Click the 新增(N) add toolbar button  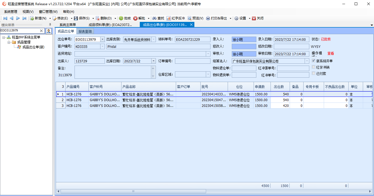tap(38, 18)
